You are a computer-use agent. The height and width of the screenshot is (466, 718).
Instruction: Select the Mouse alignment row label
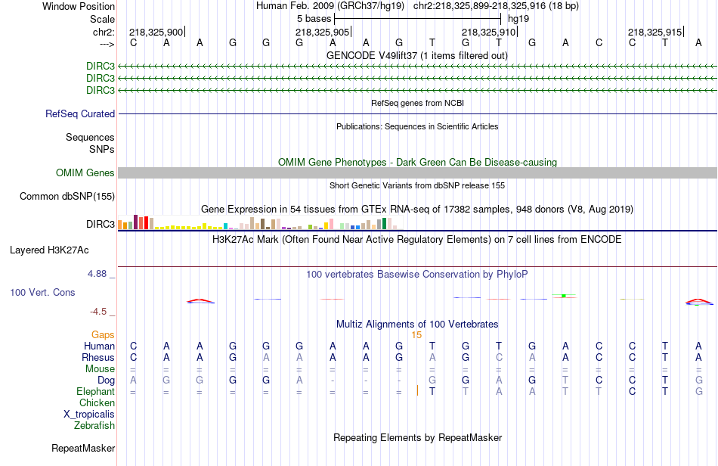pos(101,369)
